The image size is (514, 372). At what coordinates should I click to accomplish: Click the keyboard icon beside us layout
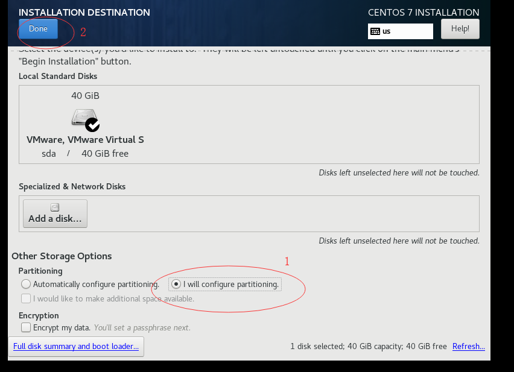375,31
